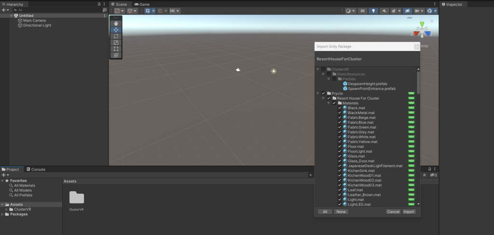Toggle scene effects icon
The height and width of the screenshot is (235, 494).
coord(394,11)
